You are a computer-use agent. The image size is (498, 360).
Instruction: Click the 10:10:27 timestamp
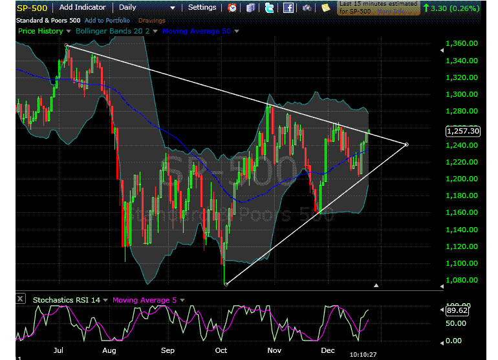click(363, 355)
